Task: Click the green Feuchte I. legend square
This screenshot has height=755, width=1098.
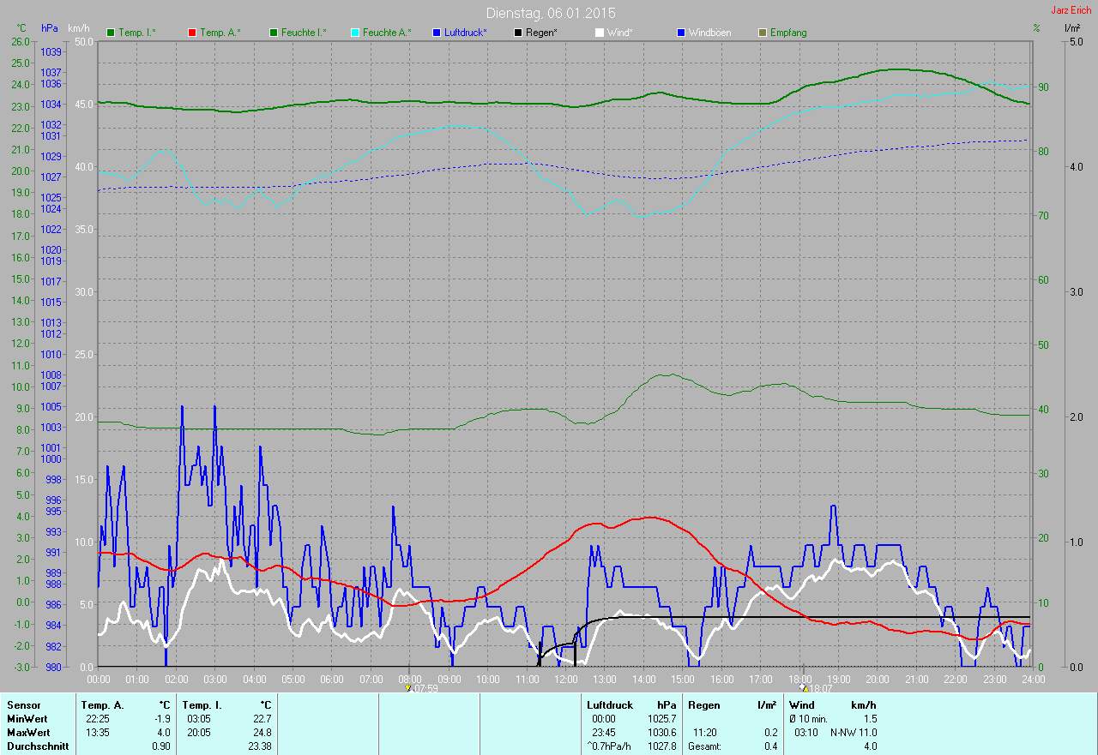Action: click(x=274, y=33)
